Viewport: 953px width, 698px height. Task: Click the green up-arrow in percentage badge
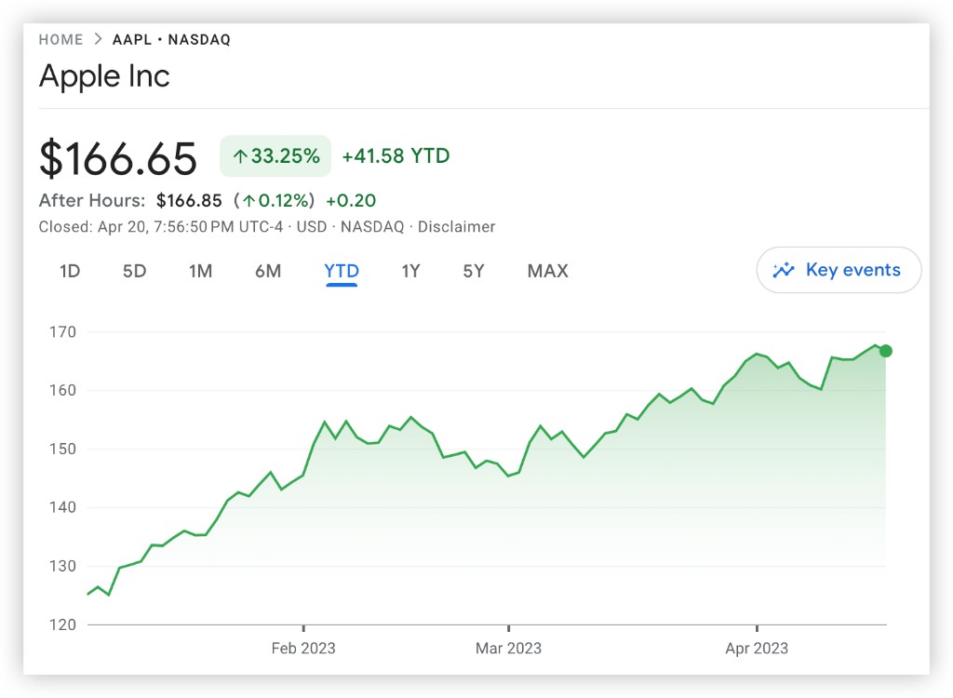click(239, 156)
